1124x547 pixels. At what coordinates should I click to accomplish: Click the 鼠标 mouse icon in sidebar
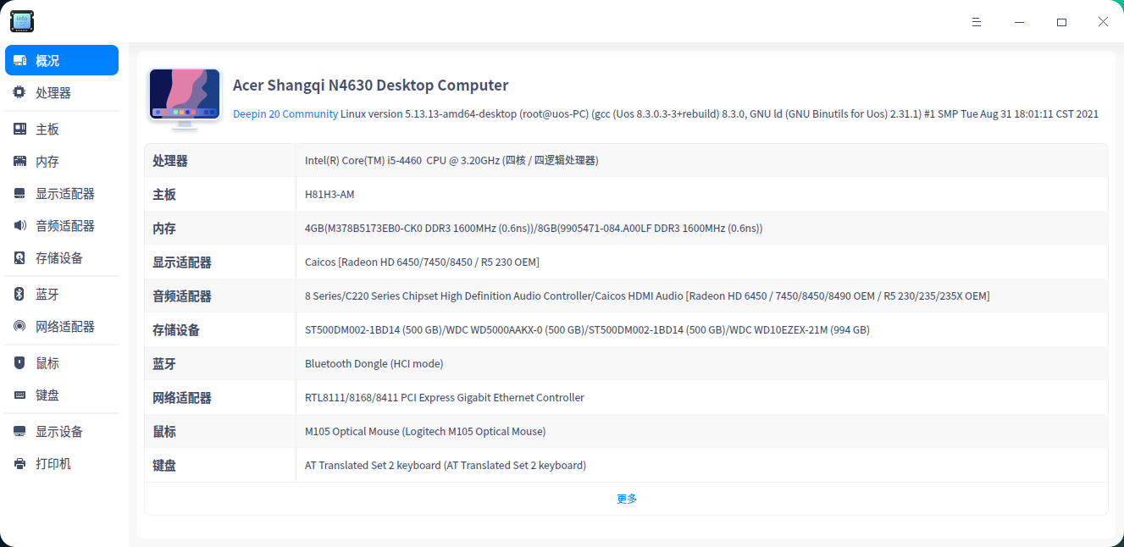(x=19, y=362)
